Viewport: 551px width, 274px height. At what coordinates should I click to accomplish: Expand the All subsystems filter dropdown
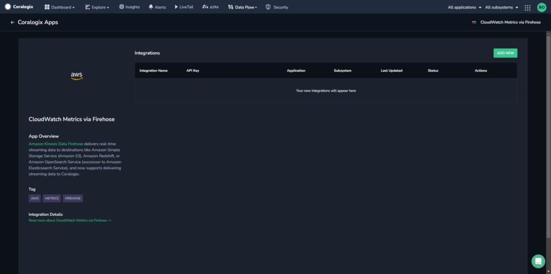coord(502,7)
